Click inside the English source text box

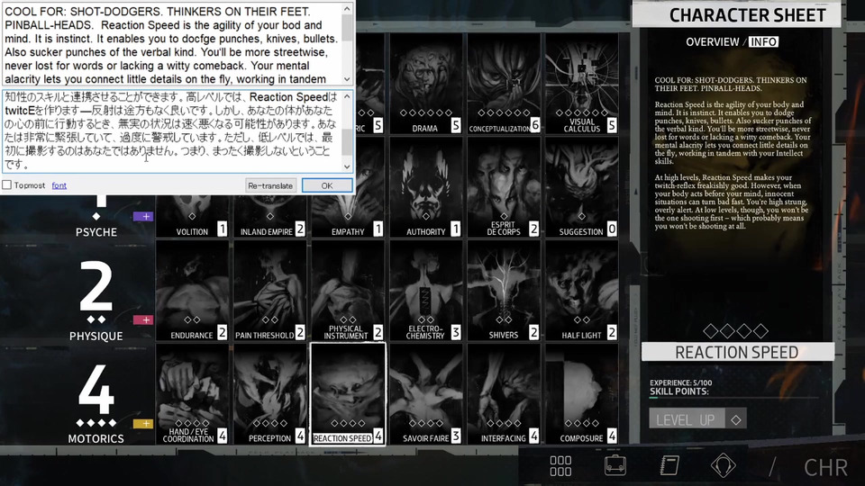pyautogui.click(x=171, y=44)
